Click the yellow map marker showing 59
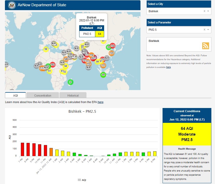The width and height of the screenshot is (215, 184). pyautogui.click(x=46, y=49)
